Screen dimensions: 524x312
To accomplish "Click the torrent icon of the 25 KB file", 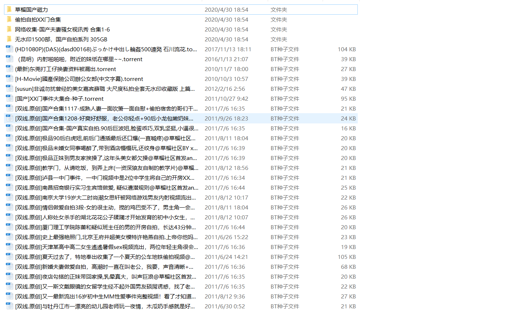I will 10,187.
